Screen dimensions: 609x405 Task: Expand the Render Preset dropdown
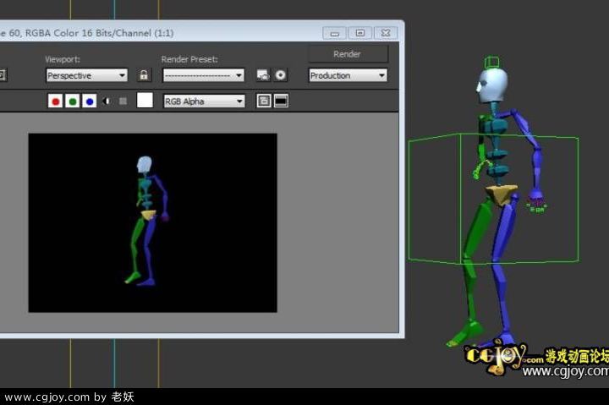coord(203,75)
